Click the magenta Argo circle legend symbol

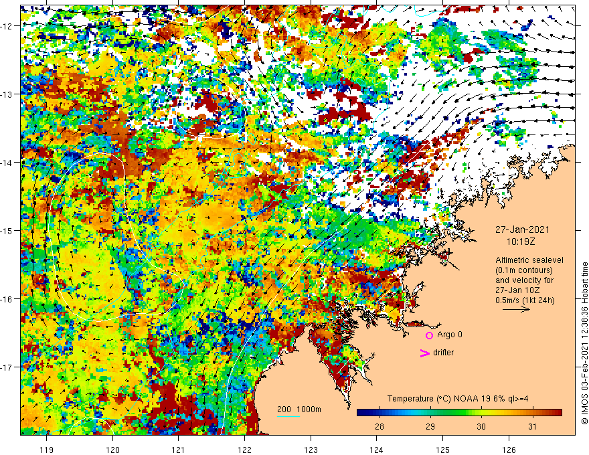click(429, 335)
